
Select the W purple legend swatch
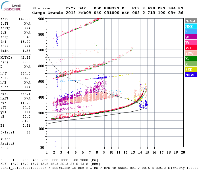191,37
